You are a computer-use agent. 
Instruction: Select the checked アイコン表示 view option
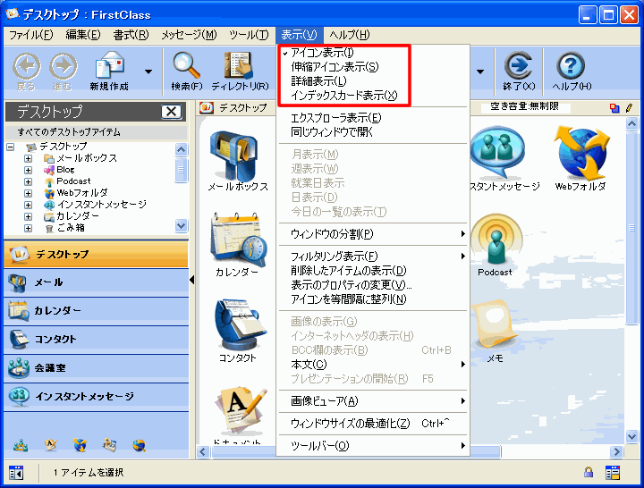point(323,54)
